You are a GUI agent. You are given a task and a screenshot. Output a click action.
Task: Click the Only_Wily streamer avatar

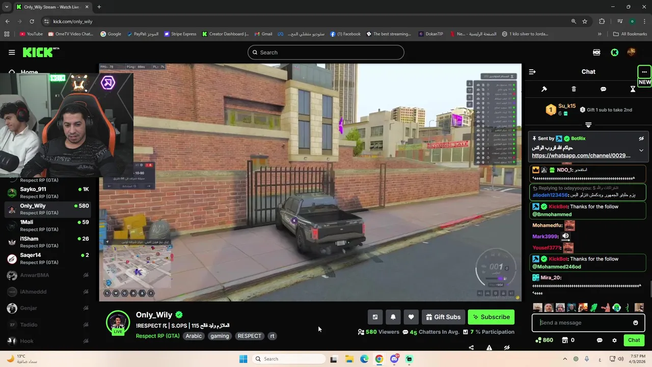(118, 322)
